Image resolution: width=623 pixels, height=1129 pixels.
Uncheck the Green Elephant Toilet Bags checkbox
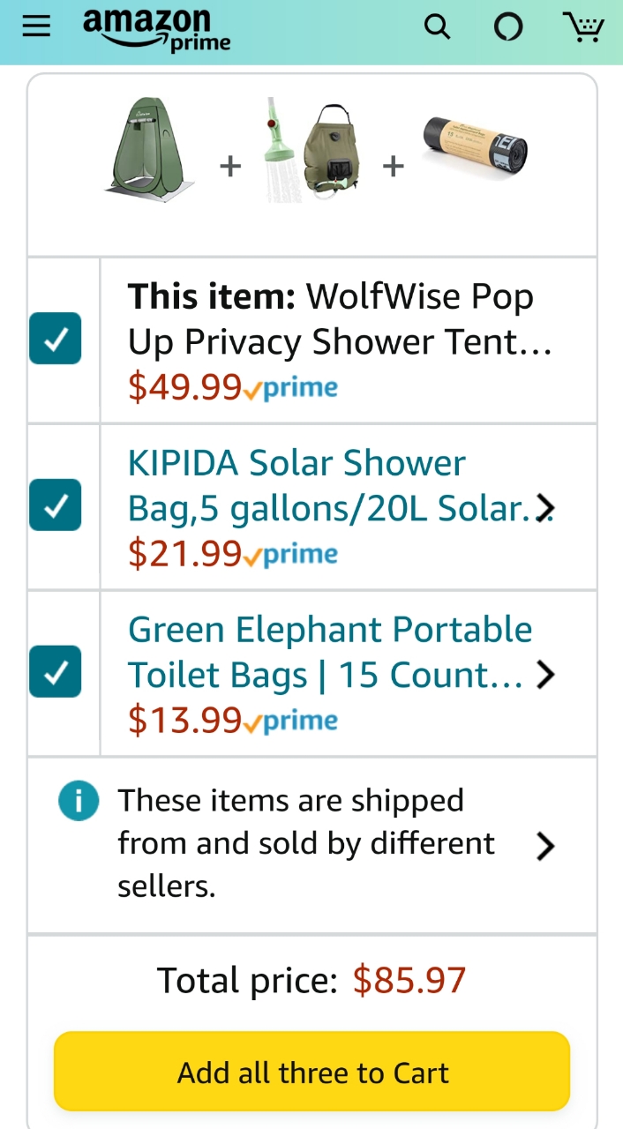(55, 671)
